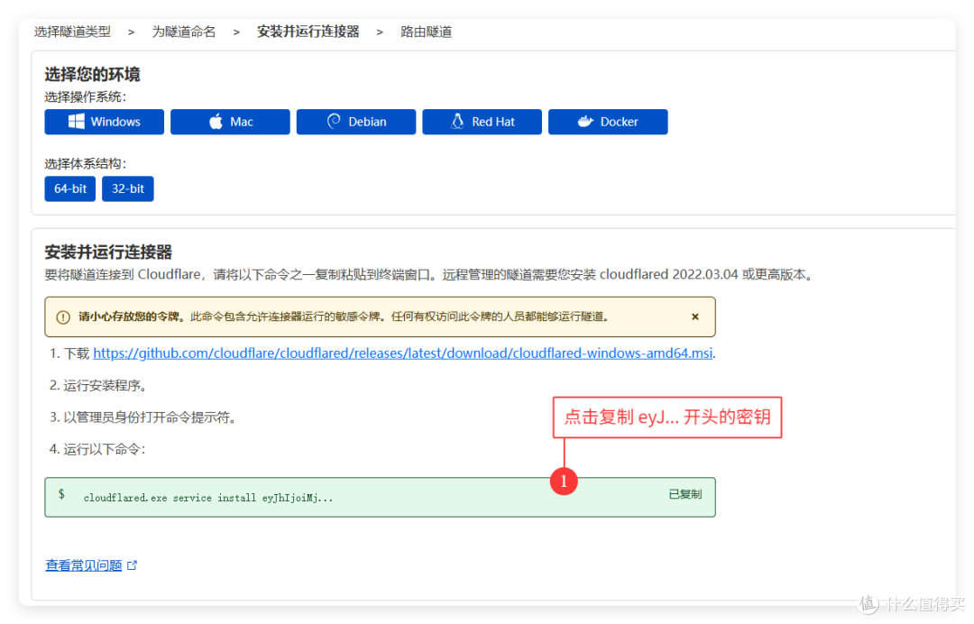Pick the Debian environment button
974x624 pixels.
[x=356, y=122]
